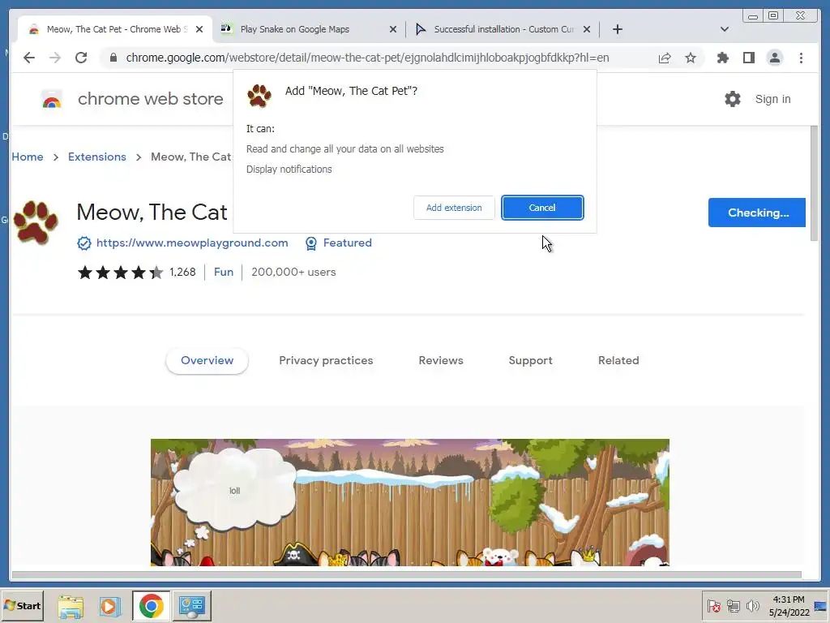This screenshot has width=830, height=623.
Task: Confirm with the Add extension button
Action: coord(454,208)
